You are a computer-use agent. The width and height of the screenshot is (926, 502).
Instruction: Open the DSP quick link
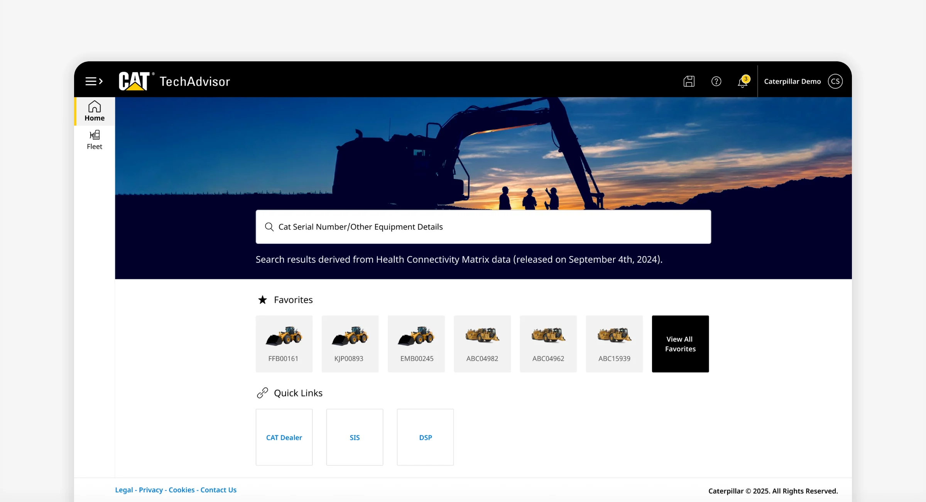click(425, 437)
